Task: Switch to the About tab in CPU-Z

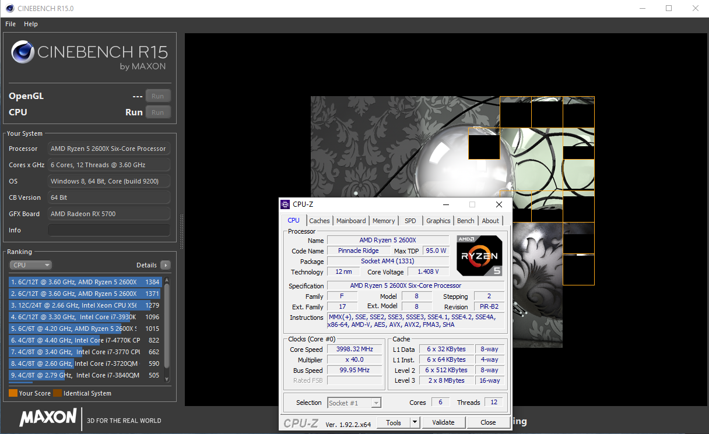Action: 490,221
